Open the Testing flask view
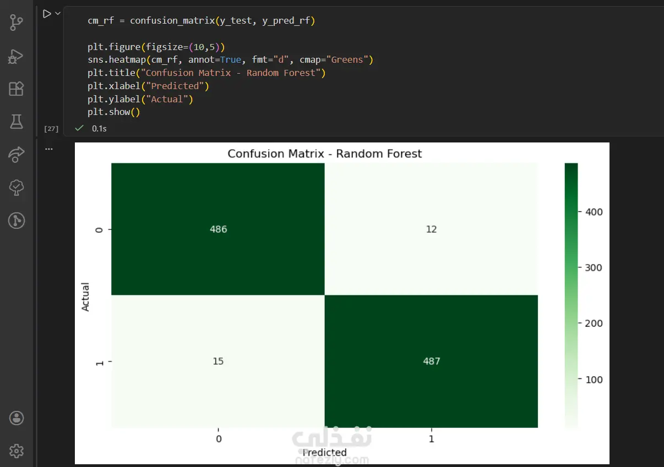Screen dimensions: 664x467 [x=17, y=122]
